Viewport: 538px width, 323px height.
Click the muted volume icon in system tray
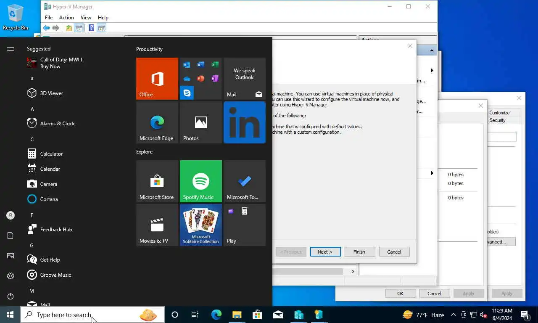pyautogui.click(x=483, y=315)
